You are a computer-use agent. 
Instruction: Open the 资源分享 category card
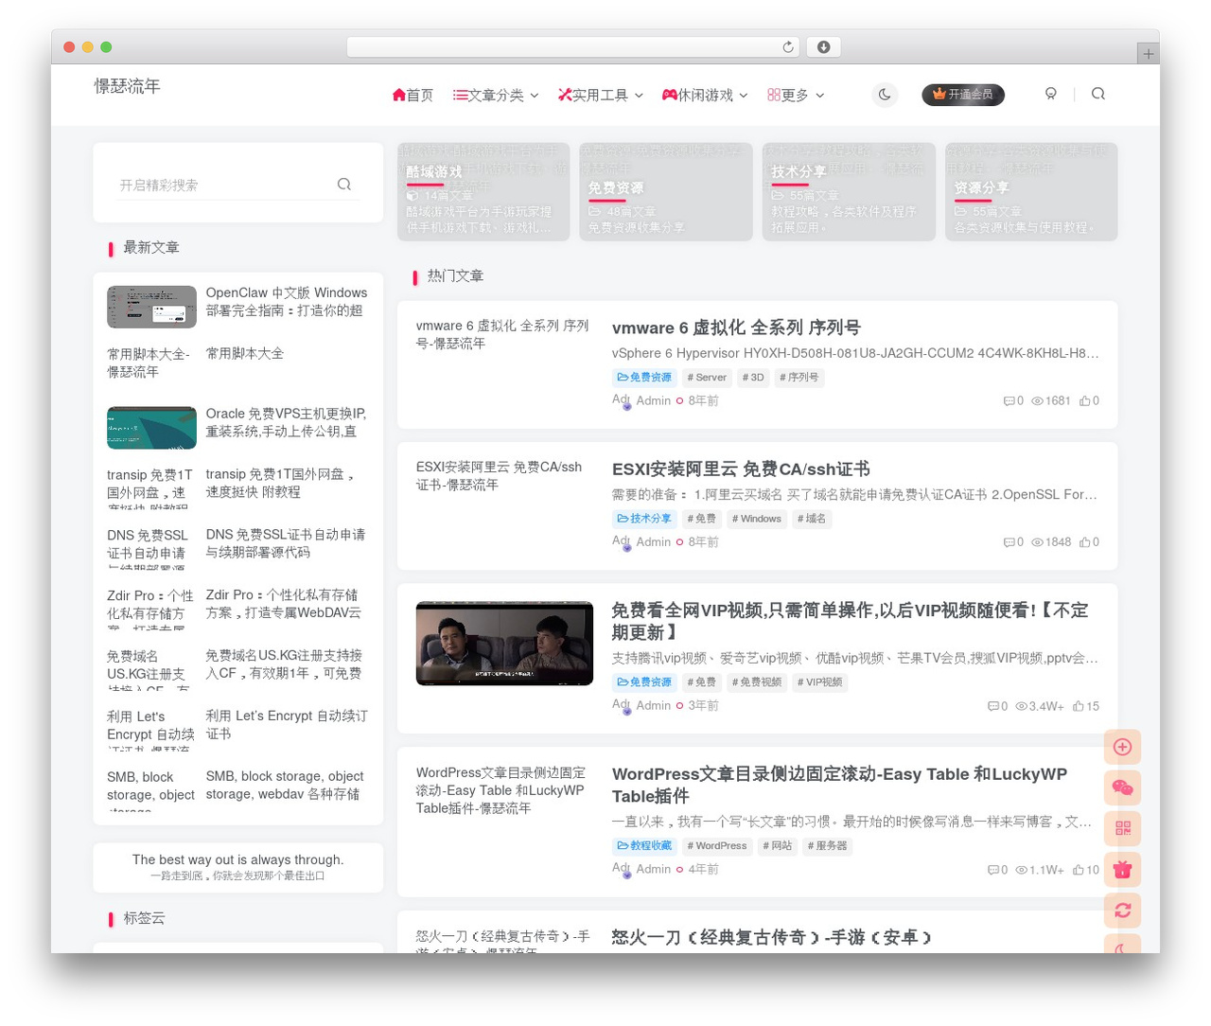[1031, 191]
